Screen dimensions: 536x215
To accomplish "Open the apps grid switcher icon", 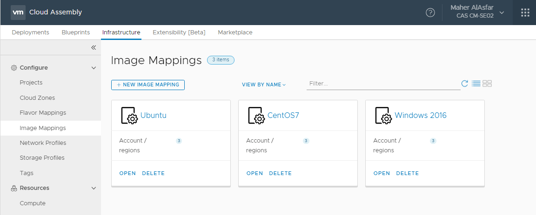I will (x=525, y=13).
